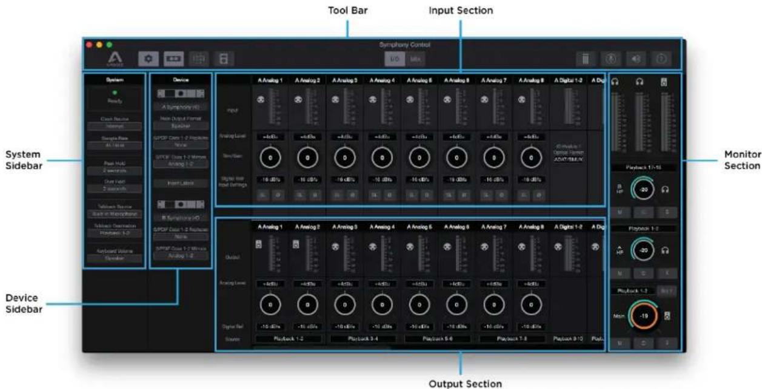Click the headphone icon beside B HP knob
Viewport: 762px width, 389px height.
(664, 190)
